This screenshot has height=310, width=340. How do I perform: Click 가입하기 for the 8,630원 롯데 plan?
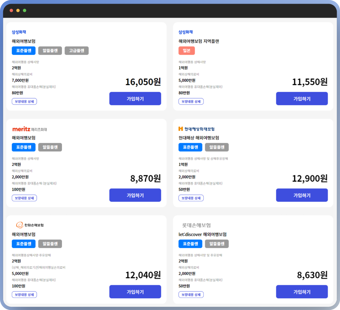tap(302, 292)
